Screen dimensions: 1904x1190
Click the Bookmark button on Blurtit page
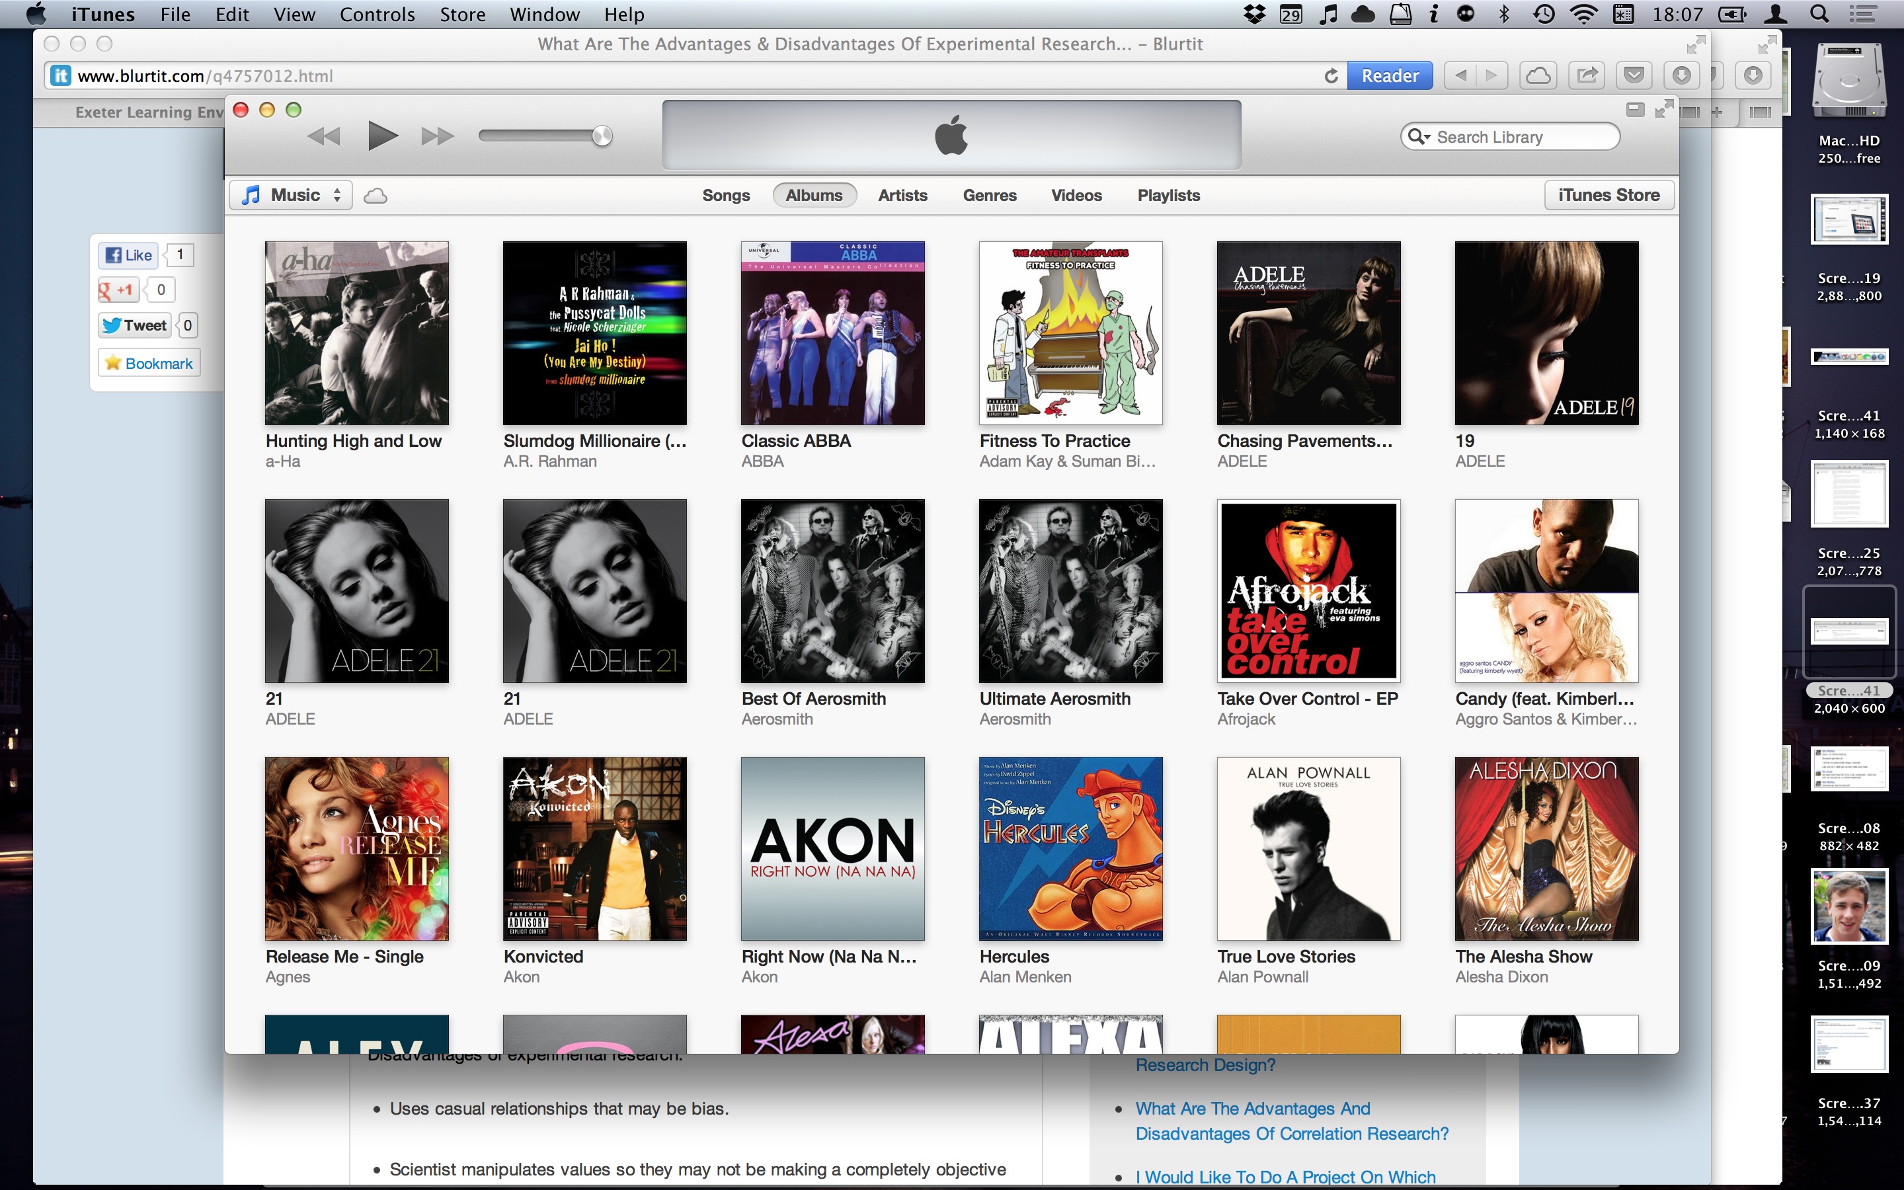(x=149, y=363)
